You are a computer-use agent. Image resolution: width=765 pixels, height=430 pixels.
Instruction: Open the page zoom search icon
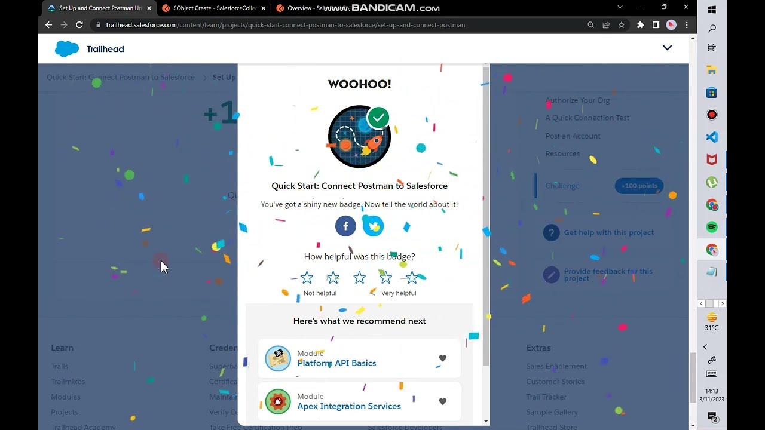point(590,25)
